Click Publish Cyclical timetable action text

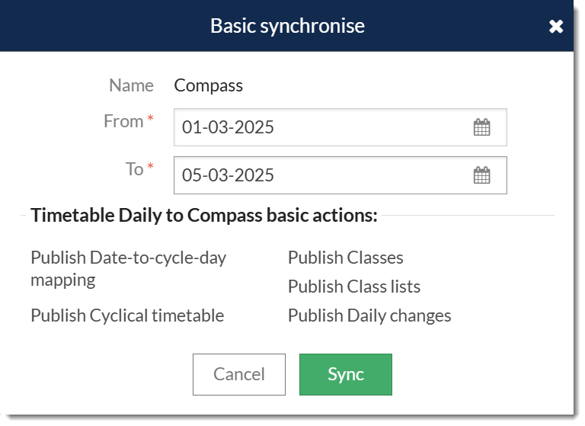coord(127,315)
